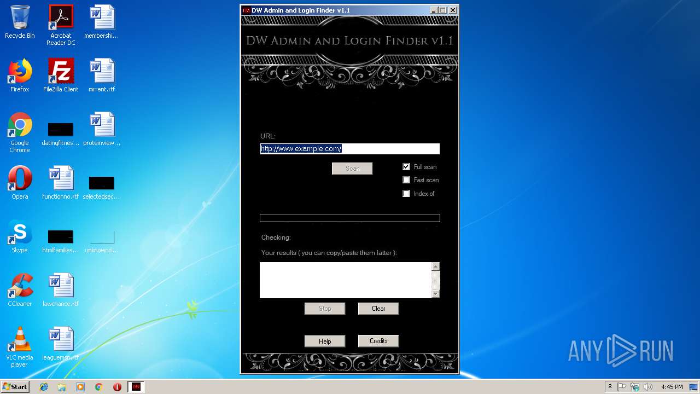Click the volume speaker tray icon
The image size is (700, 394).
coord(648,387)
